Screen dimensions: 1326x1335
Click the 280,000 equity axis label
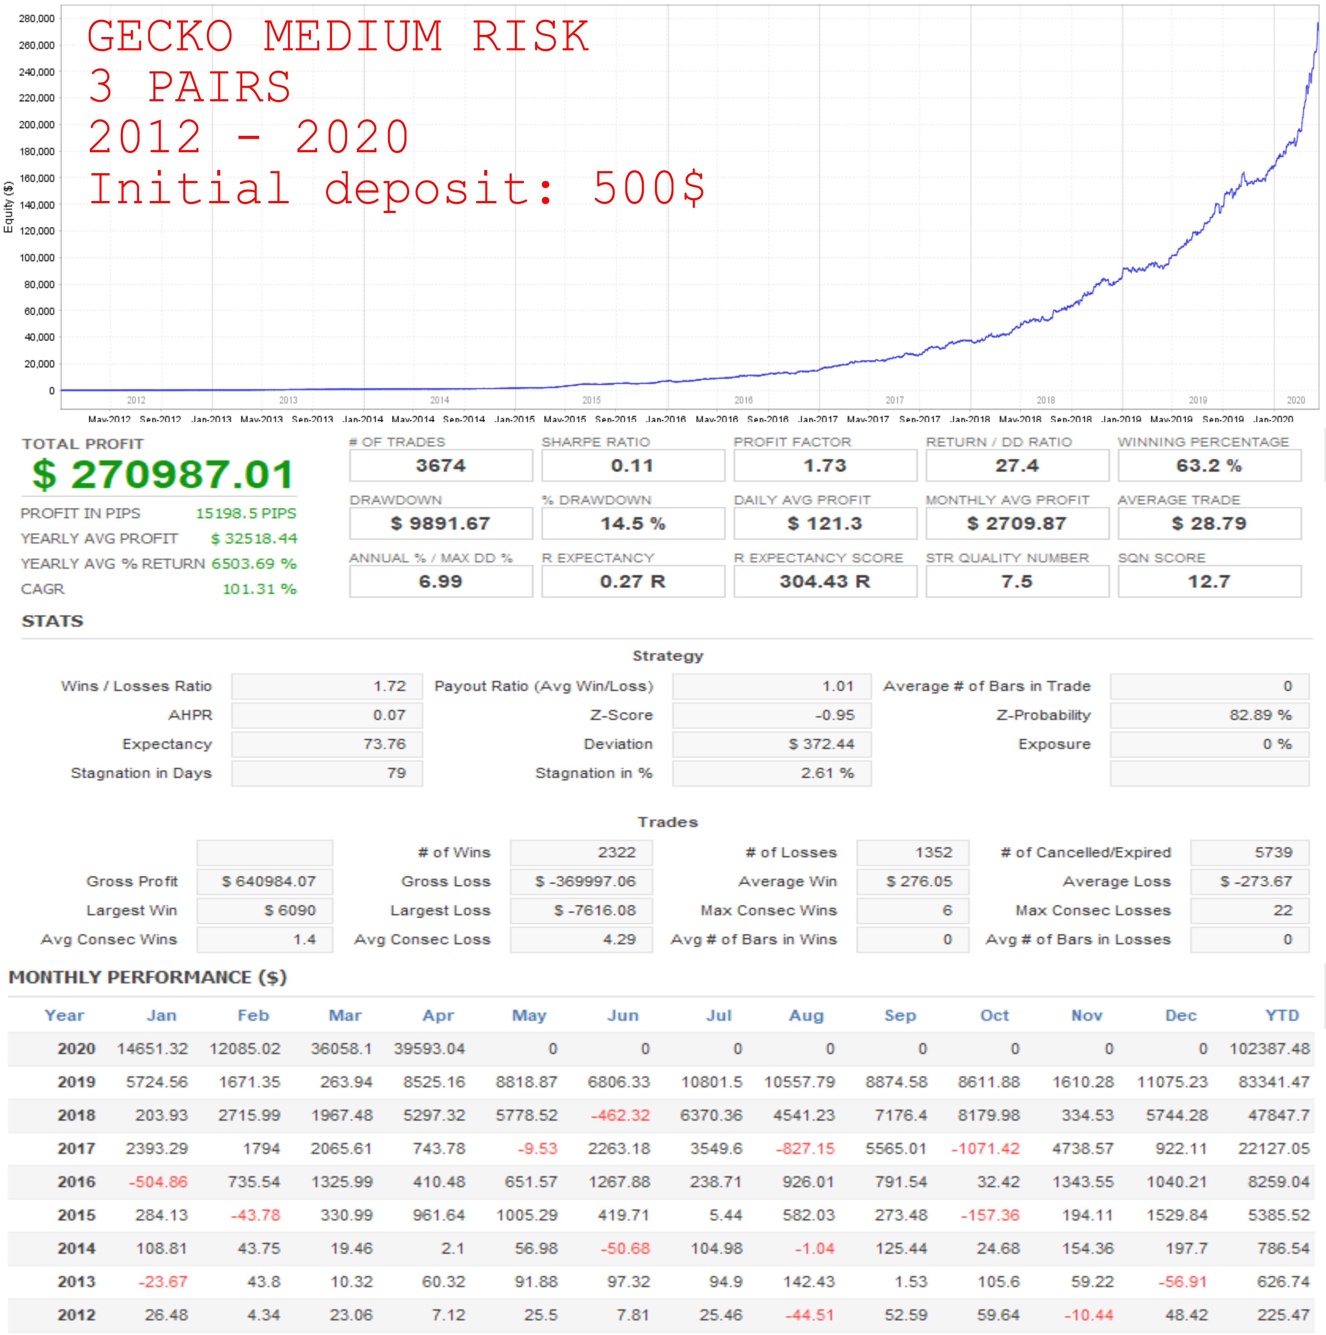pyautogui.click(x=37, y=19)
